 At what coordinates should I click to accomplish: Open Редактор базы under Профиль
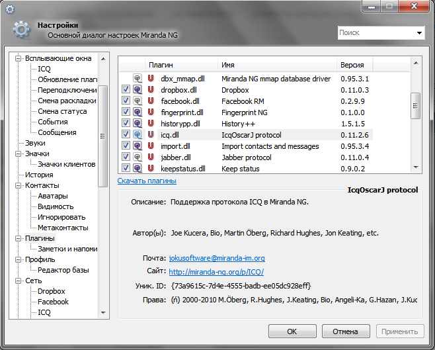[x=63, y=270]
